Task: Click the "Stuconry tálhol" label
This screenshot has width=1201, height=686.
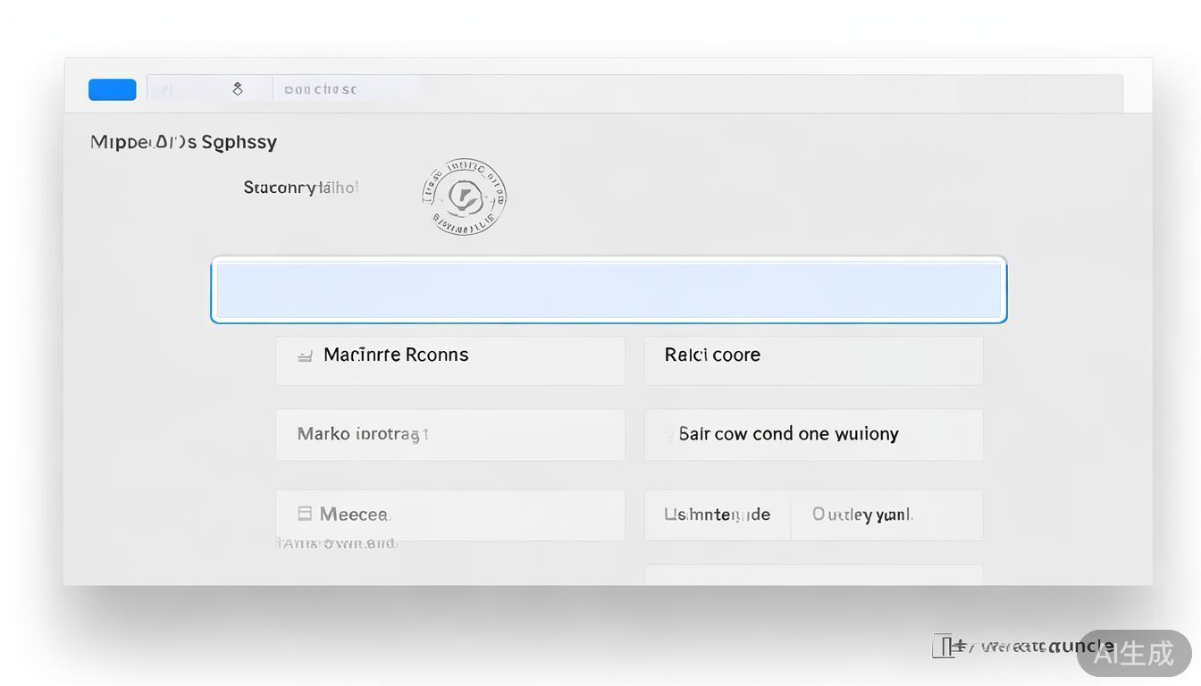Action: pyautogui.click(x=300, y=188)
